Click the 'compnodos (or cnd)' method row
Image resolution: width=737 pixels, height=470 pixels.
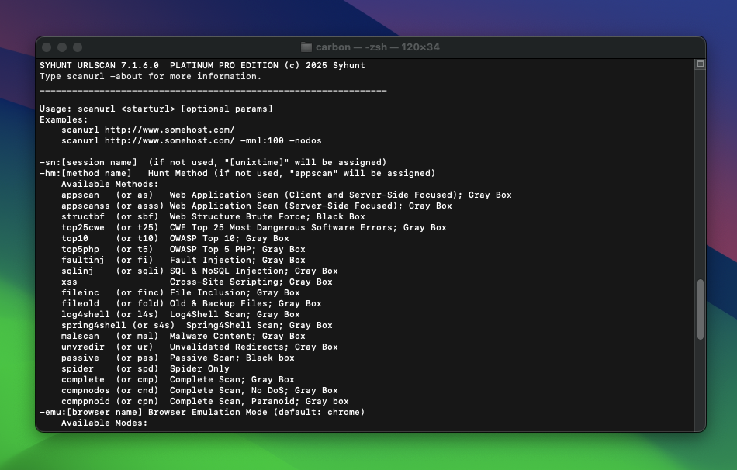click(x=199, y=390)
